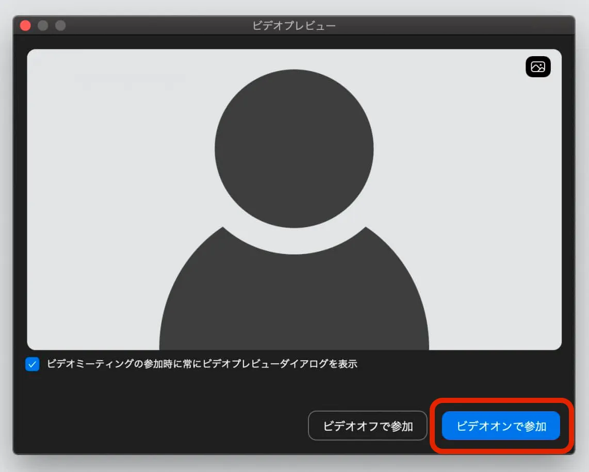This screenshot has width=589, height=472.
Task: Click the avatar head silhouette in preview
Action: [x=294, y=149]
